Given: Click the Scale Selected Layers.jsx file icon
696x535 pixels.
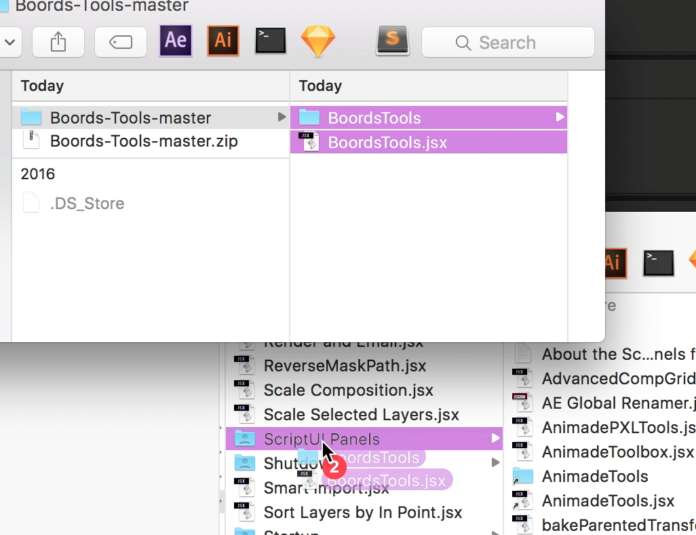Looking at the screenshot, I should coord(245,413).
